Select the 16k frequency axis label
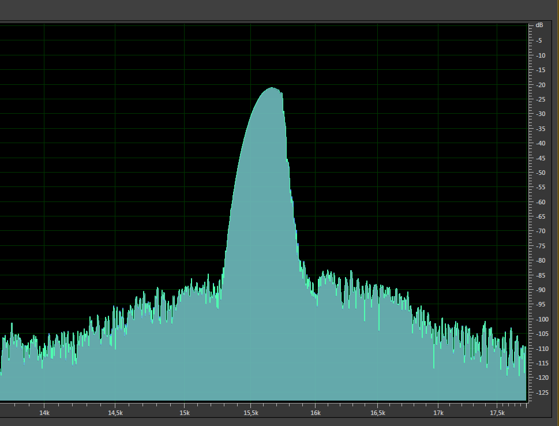 315,413
